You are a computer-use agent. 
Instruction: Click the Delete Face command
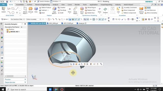pyautogui.click(x=90, y=13)
